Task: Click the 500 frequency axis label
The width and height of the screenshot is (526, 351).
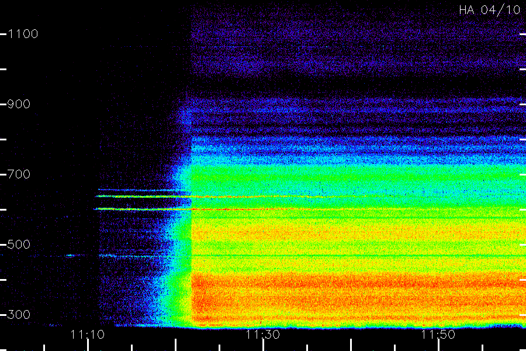Action: [19, 245]
